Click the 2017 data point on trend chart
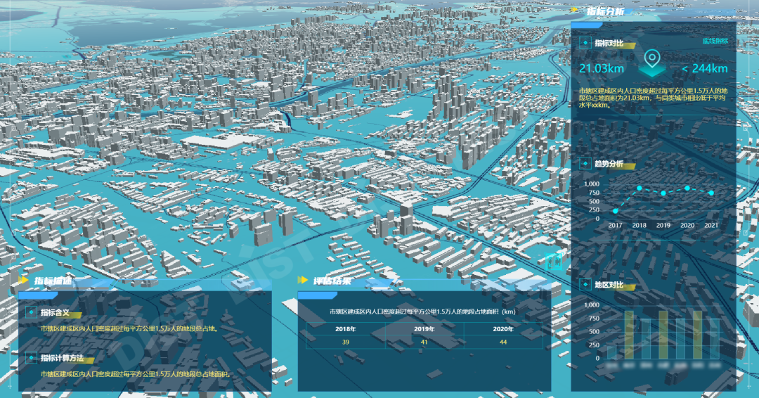 click(616, 211)
